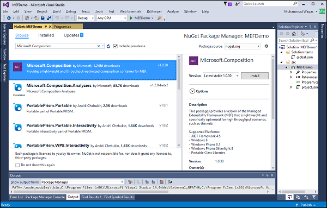
Task: Click Publish in the status bar
Action: coord(306,205)
